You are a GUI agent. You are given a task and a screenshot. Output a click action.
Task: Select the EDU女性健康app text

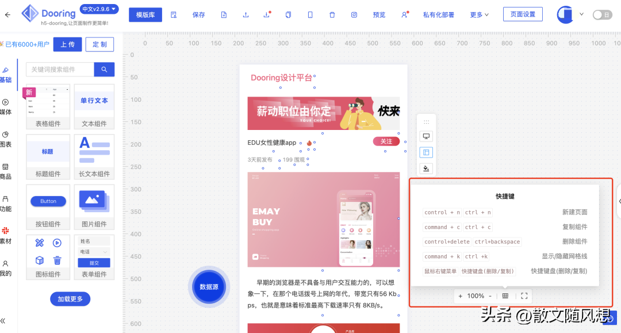[271, 143]
